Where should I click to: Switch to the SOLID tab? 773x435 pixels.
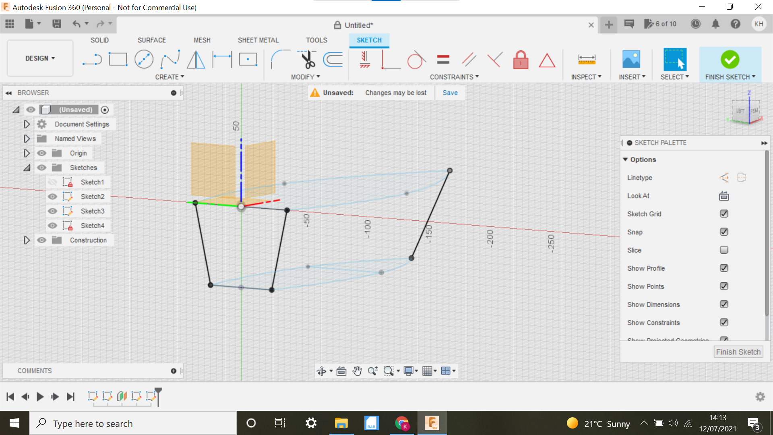click(x=100, y=40)
